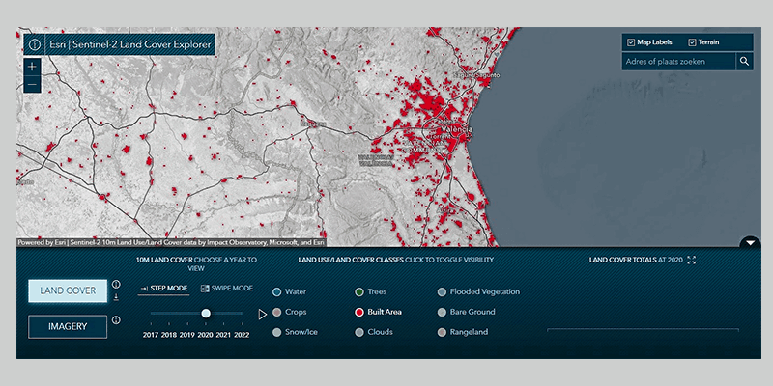Open info icon next to Land Cover
773x386 pixels.
116,284
